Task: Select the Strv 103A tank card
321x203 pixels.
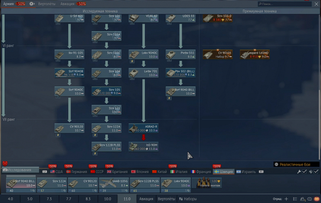Action: 106,36
